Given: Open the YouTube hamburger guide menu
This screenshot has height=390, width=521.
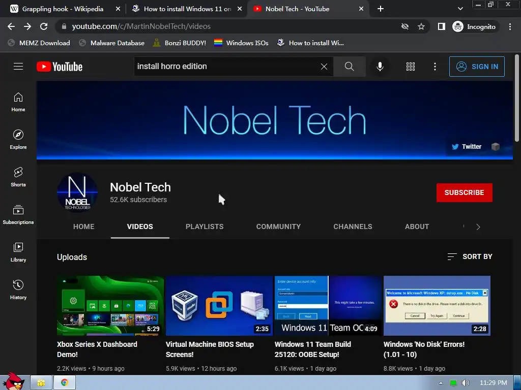Looking at the screenshot, I should click(x=18, y=67).
